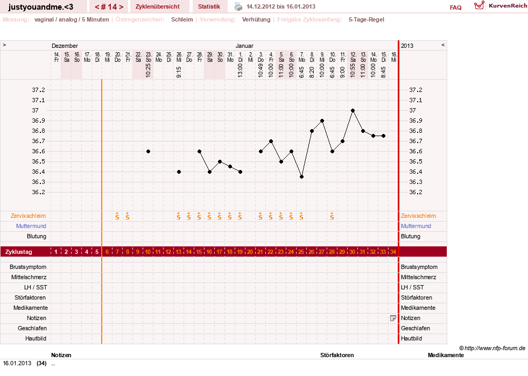Click the cervical mucus S+ symbol on cycle day 25
This screenshot has height=376, width=528.
coord(301,216)
